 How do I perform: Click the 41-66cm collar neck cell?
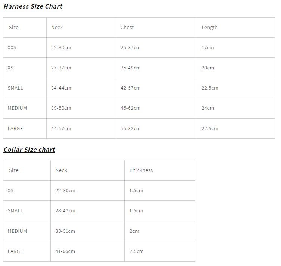click(65, 251)
